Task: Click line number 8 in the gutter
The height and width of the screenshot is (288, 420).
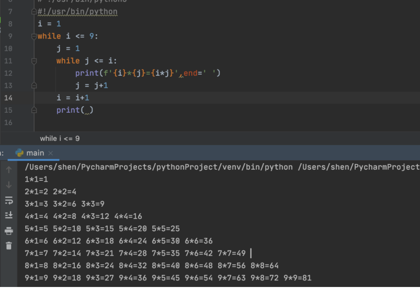Action: click(10, 24)
